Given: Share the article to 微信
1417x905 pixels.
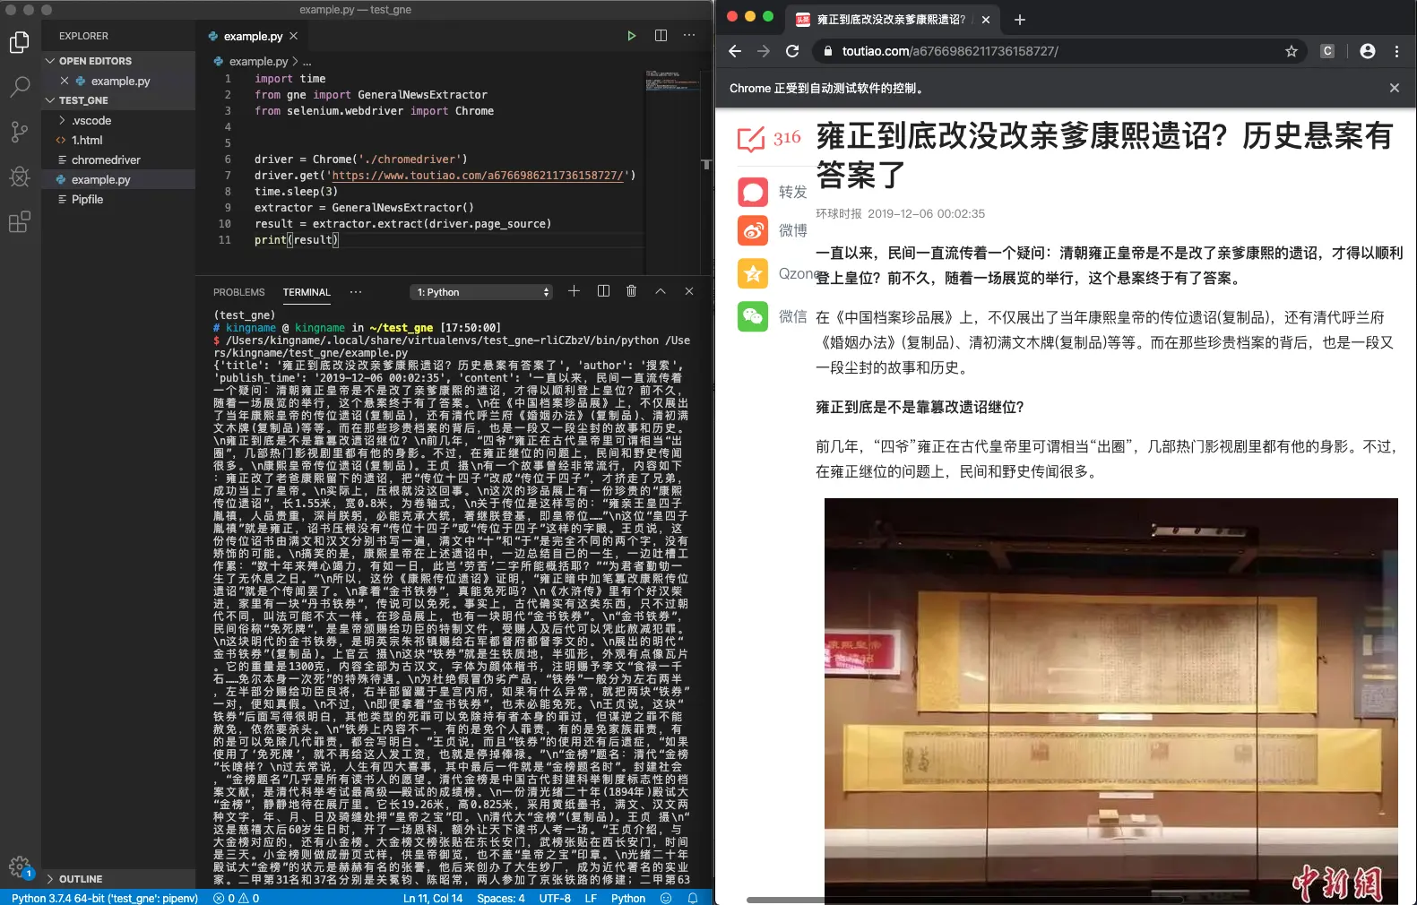Looking at the screenshot, I should 773,316.
